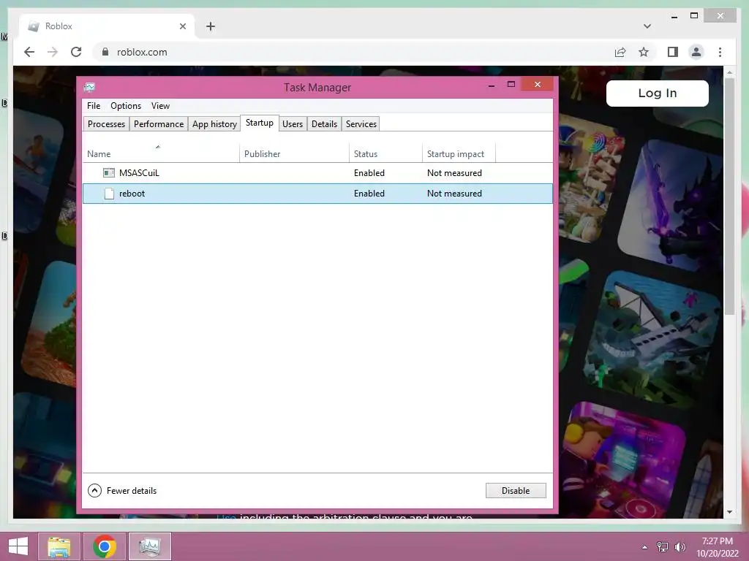Maximize the Chrome window

pos(694,16)
